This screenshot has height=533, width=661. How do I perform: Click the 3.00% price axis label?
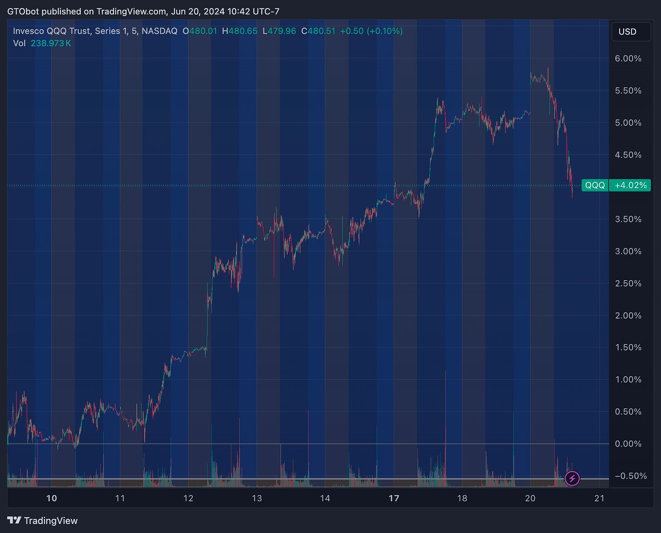click(x=628, y=251)
